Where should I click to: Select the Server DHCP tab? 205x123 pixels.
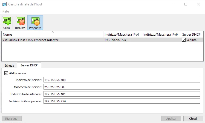click(29, 65)
